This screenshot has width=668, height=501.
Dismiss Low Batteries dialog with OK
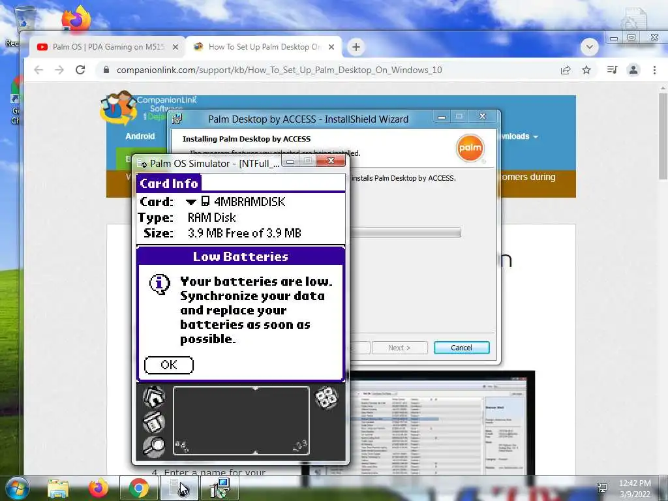pyautogui.click(x=169, y=365)
